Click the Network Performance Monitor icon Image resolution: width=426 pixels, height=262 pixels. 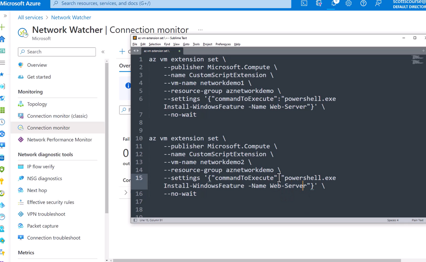[x=21, y=140]
